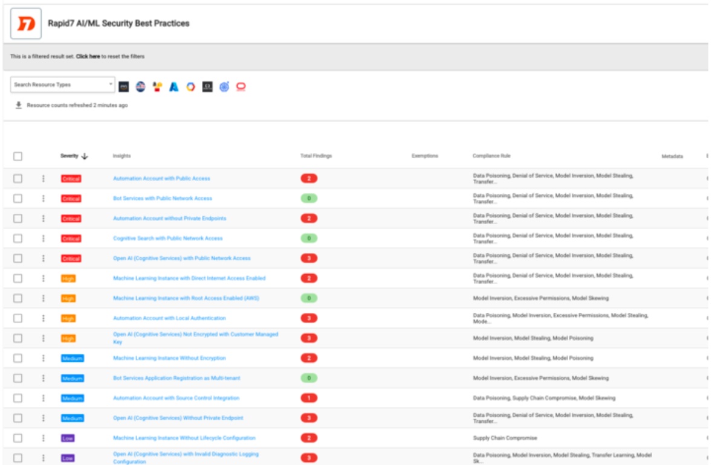Open row menu for Bot Services with Public Network Access
The height and width of the screenshot is (465, 712).
click(43, 199)
